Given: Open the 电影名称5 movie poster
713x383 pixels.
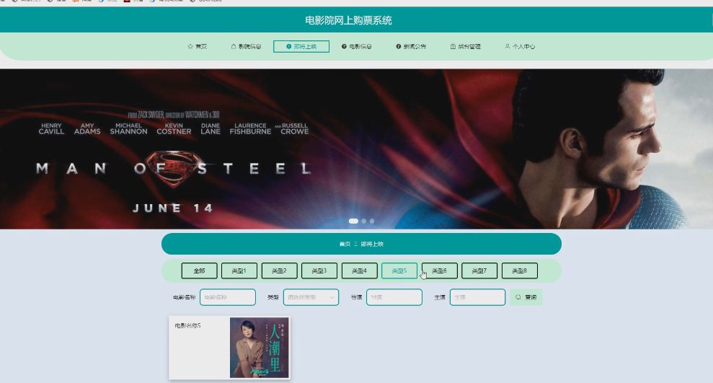Looking at the screenshot, I should [x=260, y=348].
